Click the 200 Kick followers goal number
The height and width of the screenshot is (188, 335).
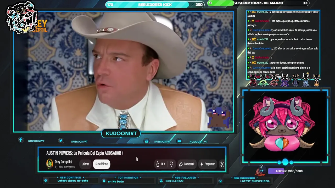(x=199, y=5)
